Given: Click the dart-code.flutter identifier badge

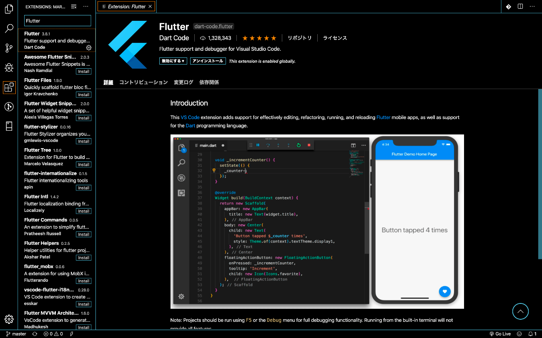Looking at the screenshot, I should (213, 26).
